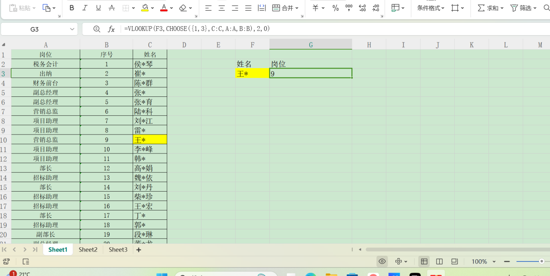Screen dimensions: 550x276
Task: Toggle underline formatting
Action: (98, 8)
